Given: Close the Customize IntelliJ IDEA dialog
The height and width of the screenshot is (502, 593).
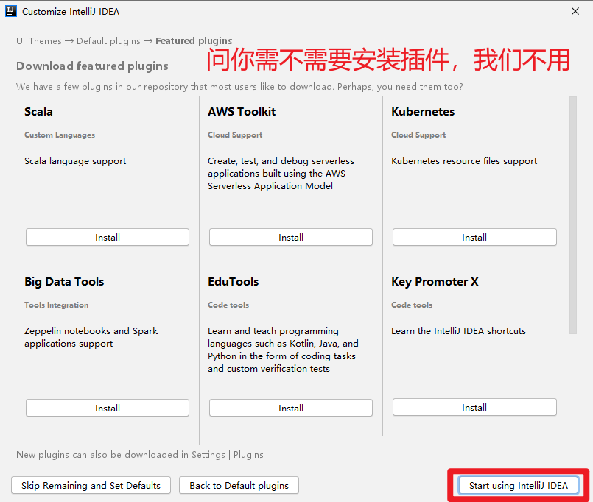Looking at the screenshot, I should pyautogui.click(x=575, y=11).
